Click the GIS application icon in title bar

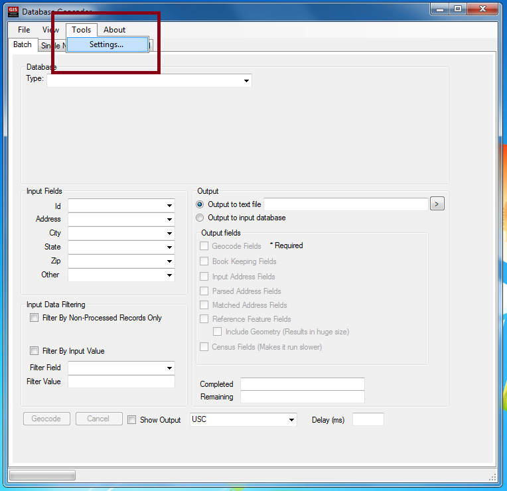click(x=13, y=11)
